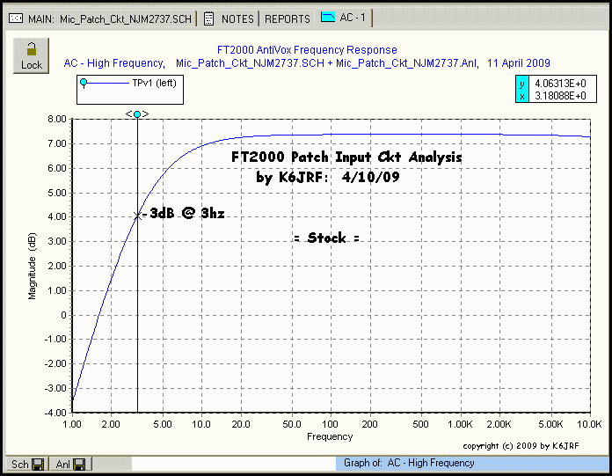Click the cursor x-value readout
The image size is (612, 476).
click(559, 95)
